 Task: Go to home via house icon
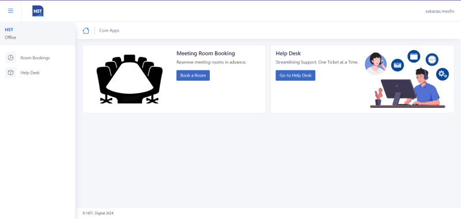click(x=86, y=31)
